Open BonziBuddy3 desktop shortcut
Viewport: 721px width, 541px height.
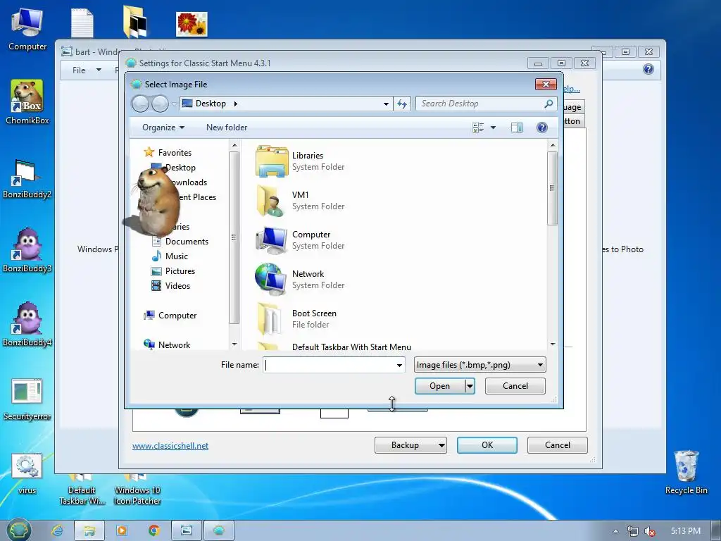pyautogui.click(x=27, y=251)
